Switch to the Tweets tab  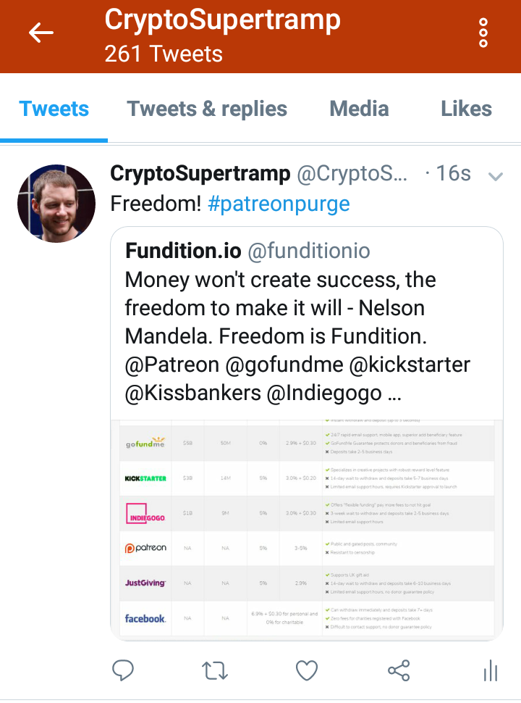click(x=54, y=109)
